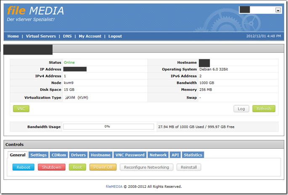Image resolution: width=288 pixels, height=195 pixels.
Task: Click the green Boot button
Action: pyautogui.click(x=77, y=167)
